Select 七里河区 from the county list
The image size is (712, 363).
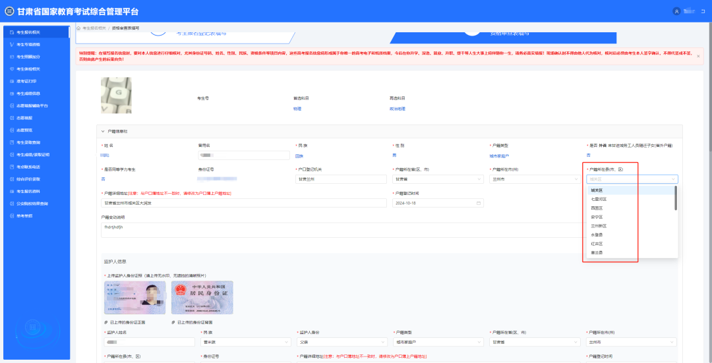tap(599, 199)
